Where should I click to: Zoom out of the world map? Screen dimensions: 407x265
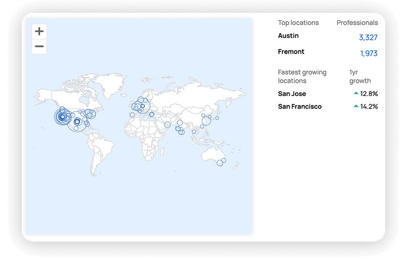(39, 46)
